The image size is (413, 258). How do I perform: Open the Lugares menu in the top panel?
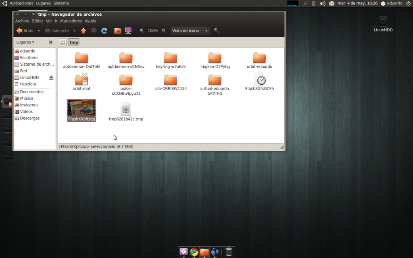coord(43,3)
